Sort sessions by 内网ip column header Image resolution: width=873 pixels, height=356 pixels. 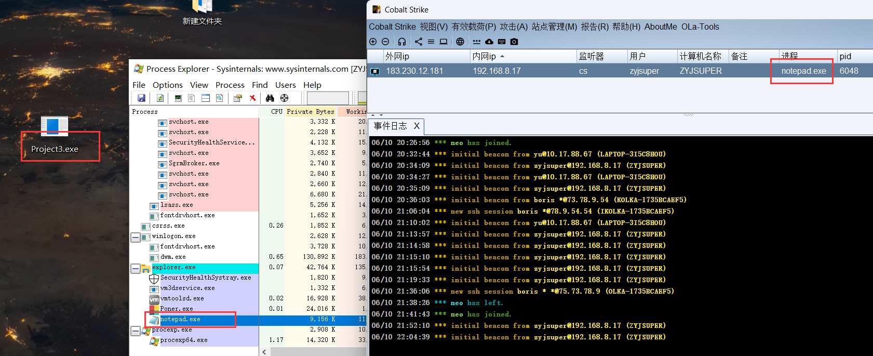tap(523, 56)
